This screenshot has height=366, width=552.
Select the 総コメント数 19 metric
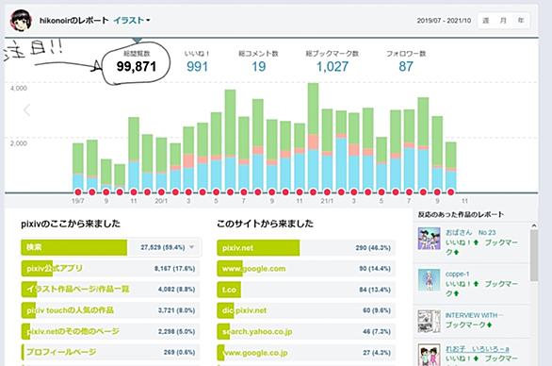coord(258,61)
